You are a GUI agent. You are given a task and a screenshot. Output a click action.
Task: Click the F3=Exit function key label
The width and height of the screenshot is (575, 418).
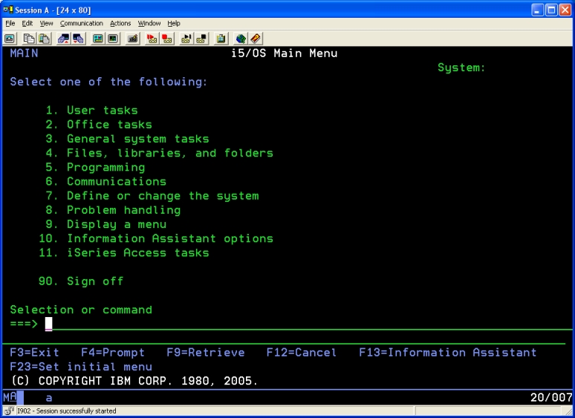tap(34, 353)
